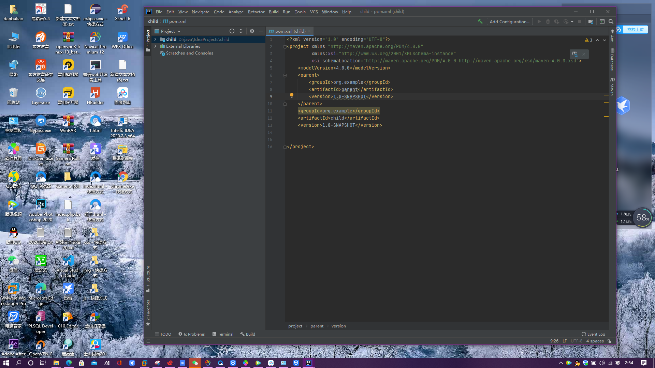Image resolution: width=655 pixels, height=368 pixels.
Task: Open the Terminal tool window
Action: (x=223, y=334)
